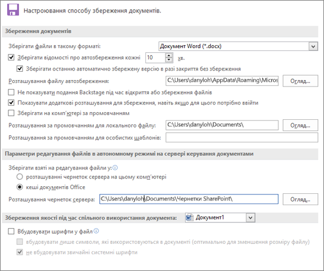Enable 'Не показувати подання Backstage' checkbox
Viewport: 324px width, 271px height.
(11, 92)
